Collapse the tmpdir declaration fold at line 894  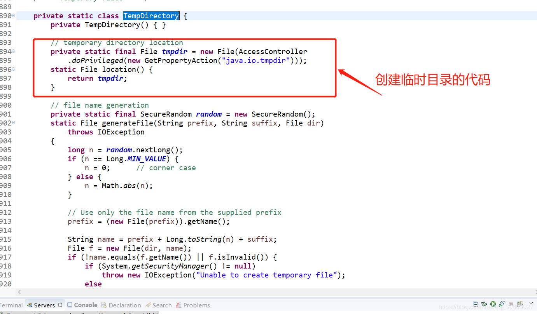12,51
